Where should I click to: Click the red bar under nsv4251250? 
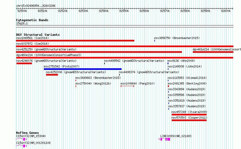click(x=99, y=52)
